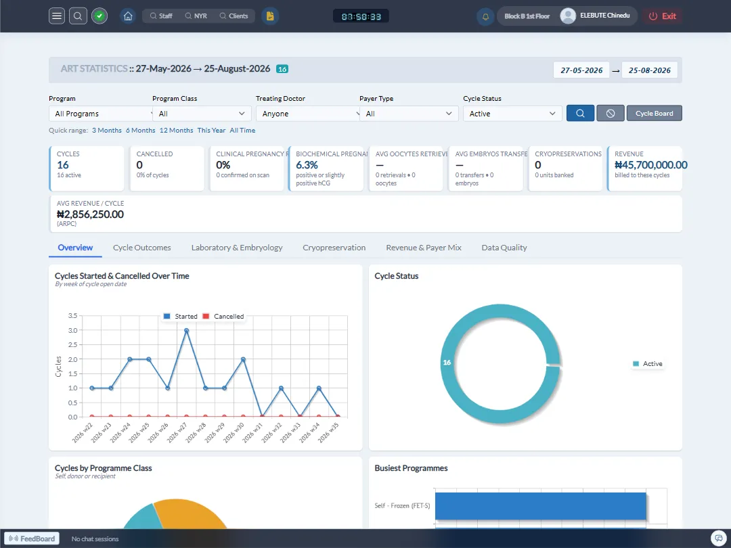This screenshot has width=731, height=548.
Task: Click the Clinical Pregnancy stat card
Action: (x=246, y=168)
